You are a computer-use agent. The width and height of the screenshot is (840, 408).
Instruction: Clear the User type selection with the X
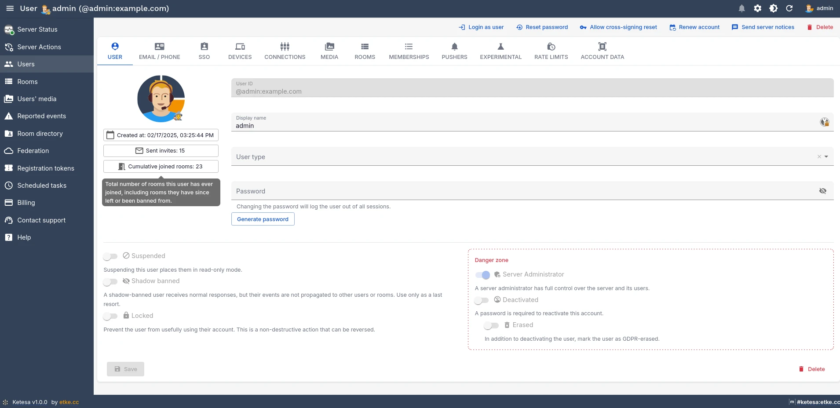tap(819, 157)
